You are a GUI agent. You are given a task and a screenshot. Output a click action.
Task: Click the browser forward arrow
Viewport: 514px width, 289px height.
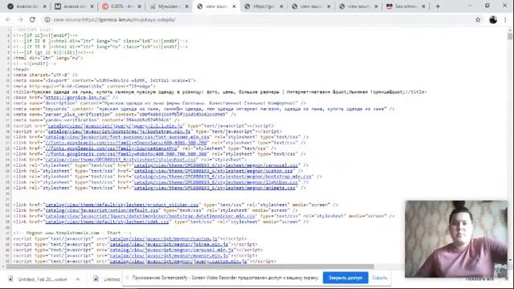(x=20, y=19)
